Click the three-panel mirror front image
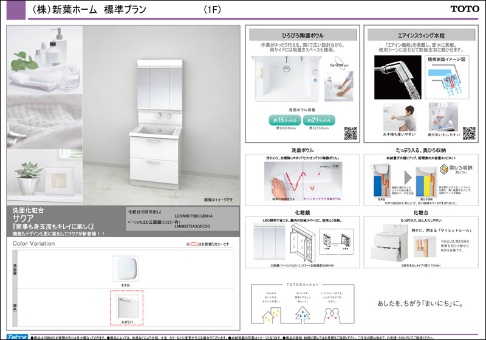The image size is (486, 340). point(269,242)
